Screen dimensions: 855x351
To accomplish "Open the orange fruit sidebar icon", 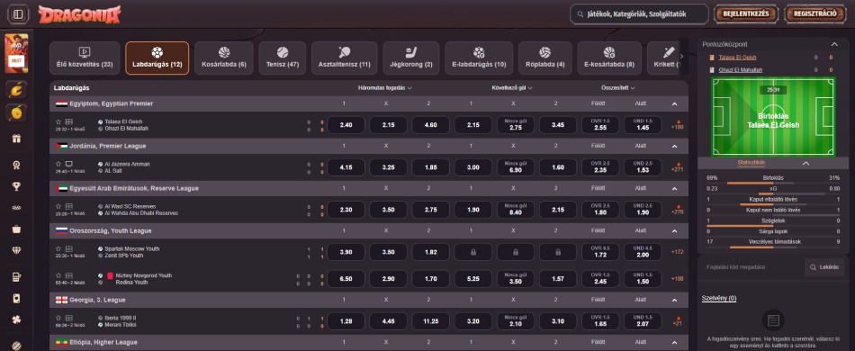I will coord(16,112).
